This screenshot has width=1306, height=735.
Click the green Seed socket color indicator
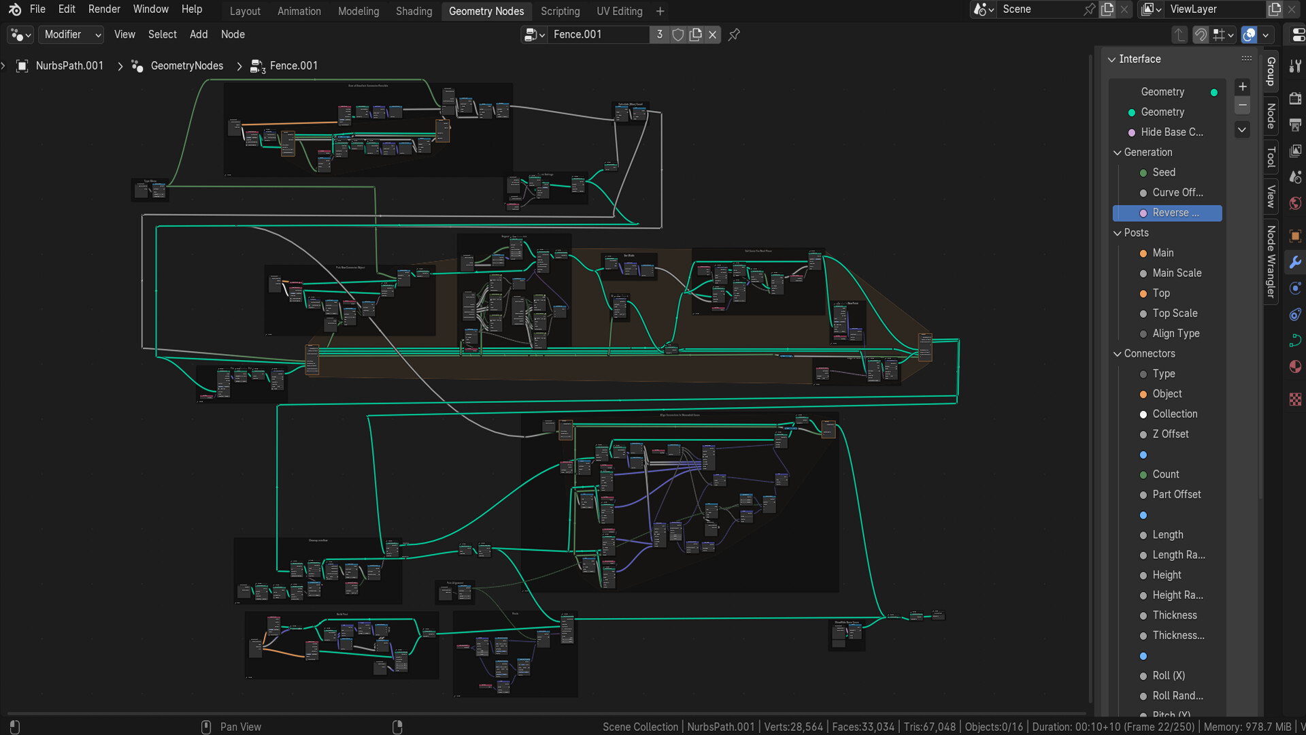1143,172
